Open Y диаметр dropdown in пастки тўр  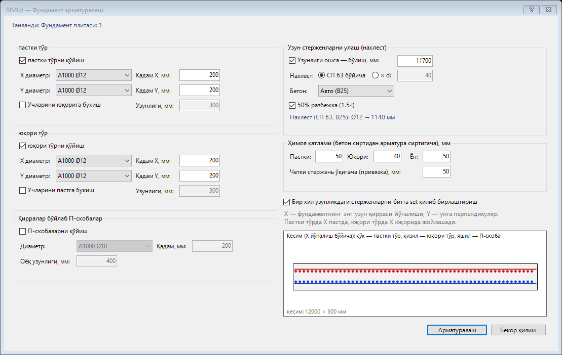[94, 91]
